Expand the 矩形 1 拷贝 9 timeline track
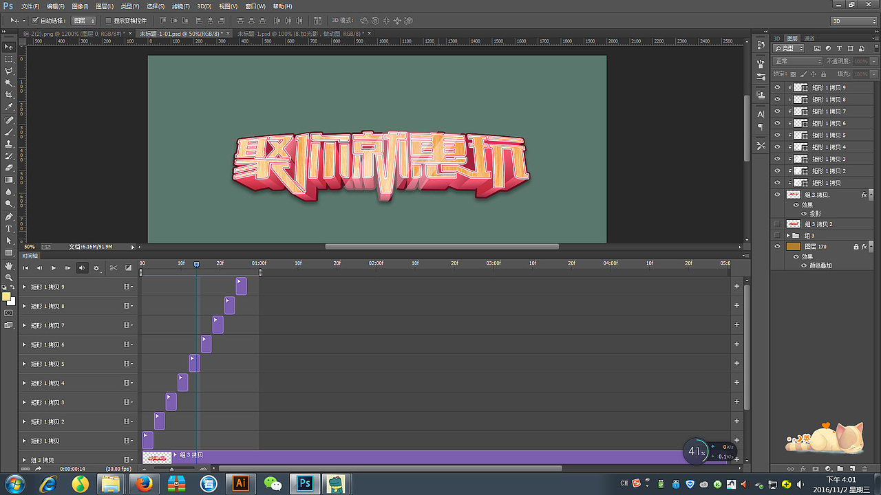Viewport: 881px width, 495px height. [x=24, y=287]
